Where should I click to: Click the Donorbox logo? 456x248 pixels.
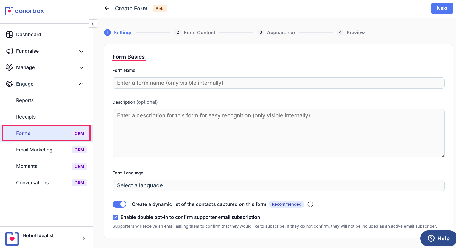[24, 11]
